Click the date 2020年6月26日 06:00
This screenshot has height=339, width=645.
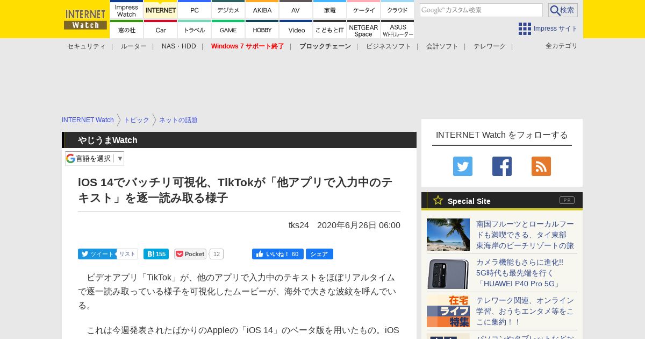359,225
